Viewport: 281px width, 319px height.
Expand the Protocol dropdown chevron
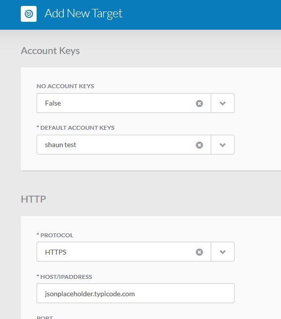223,252
